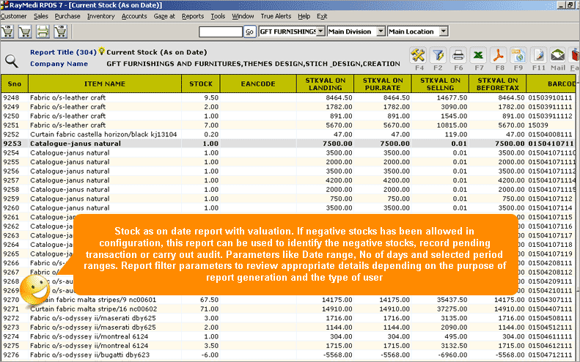Open the Main Division dropdown

pos(380,32)
